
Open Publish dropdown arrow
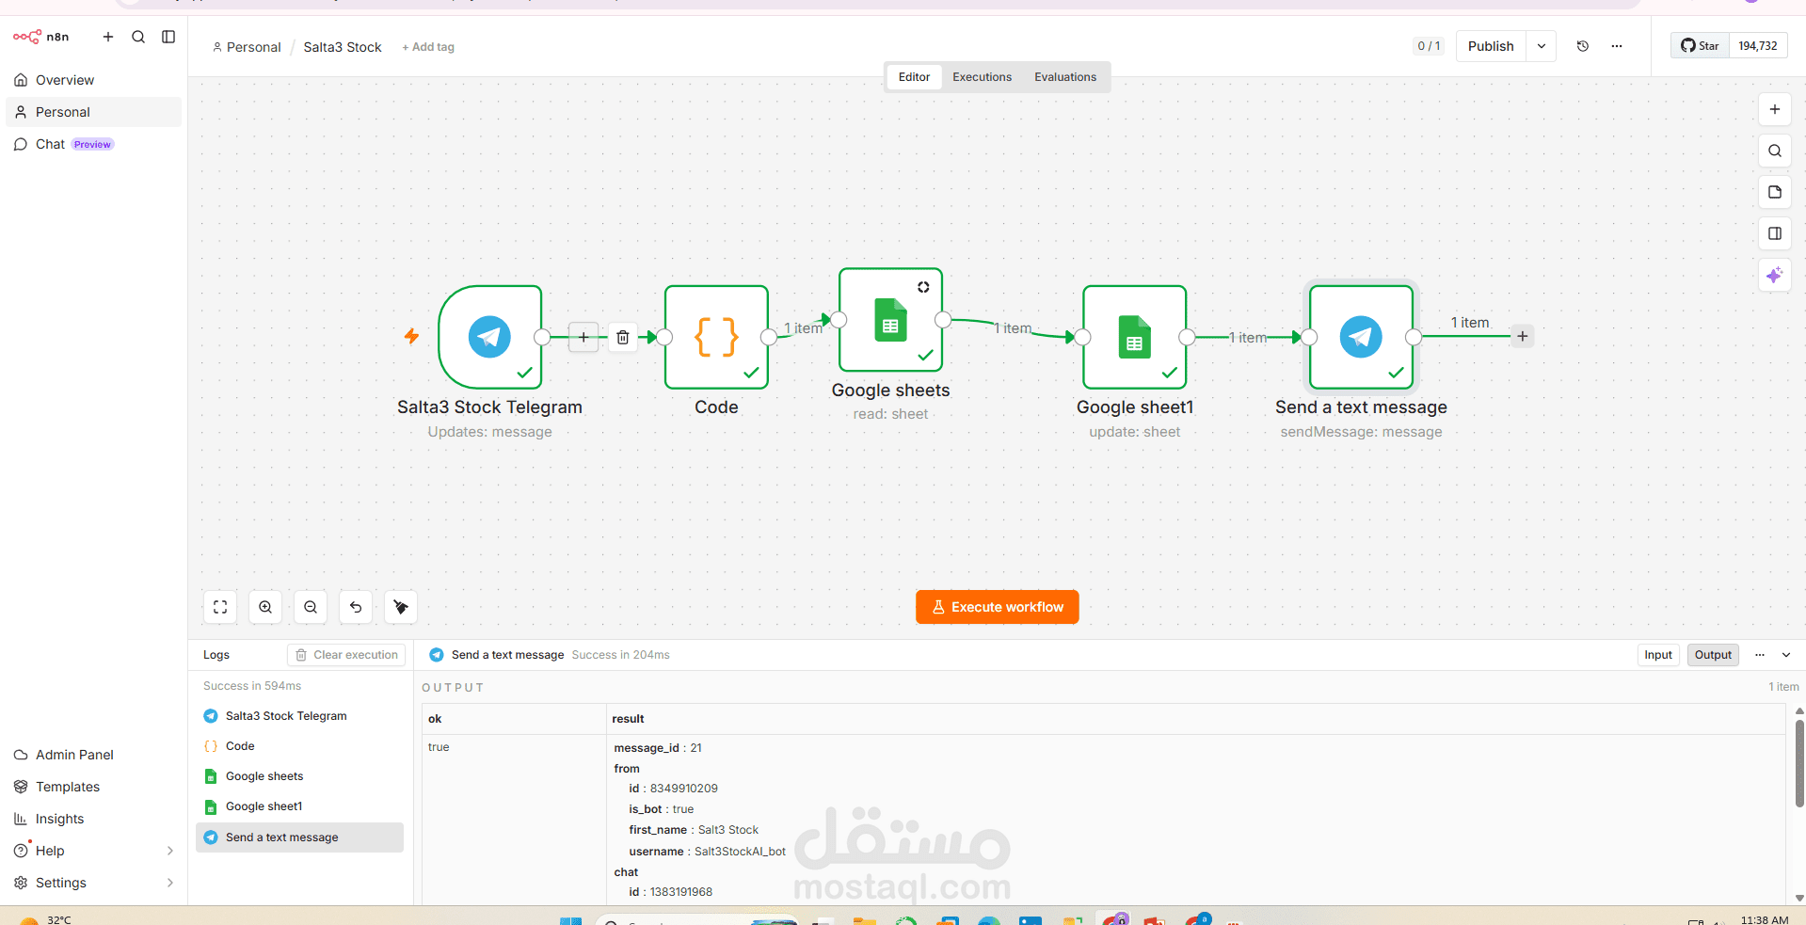point(1542,46)
